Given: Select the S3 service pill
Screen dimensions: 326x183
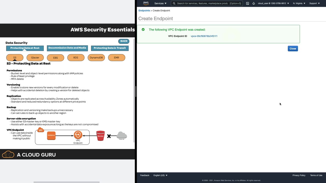Looking at the screenshot, I should click(15, 57).
